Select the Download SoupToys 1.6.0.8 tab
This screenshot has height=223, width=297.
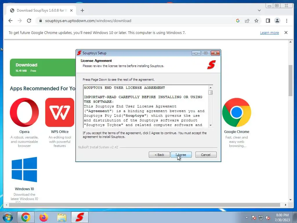pos(41,10)
